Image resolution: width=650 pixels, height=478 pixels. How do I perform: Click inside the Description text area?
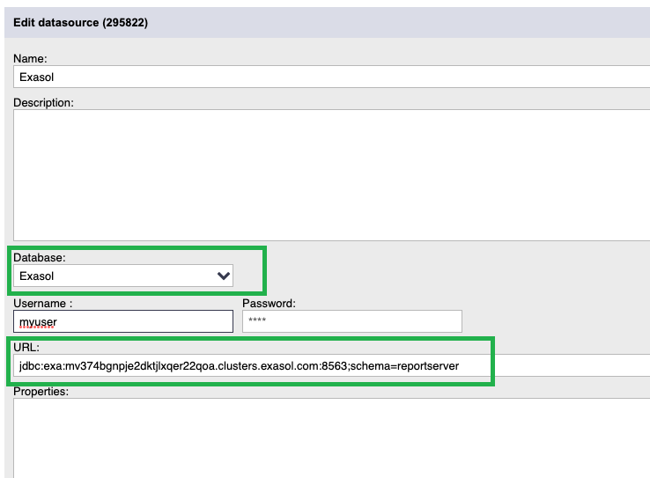[x=332, y=175]
